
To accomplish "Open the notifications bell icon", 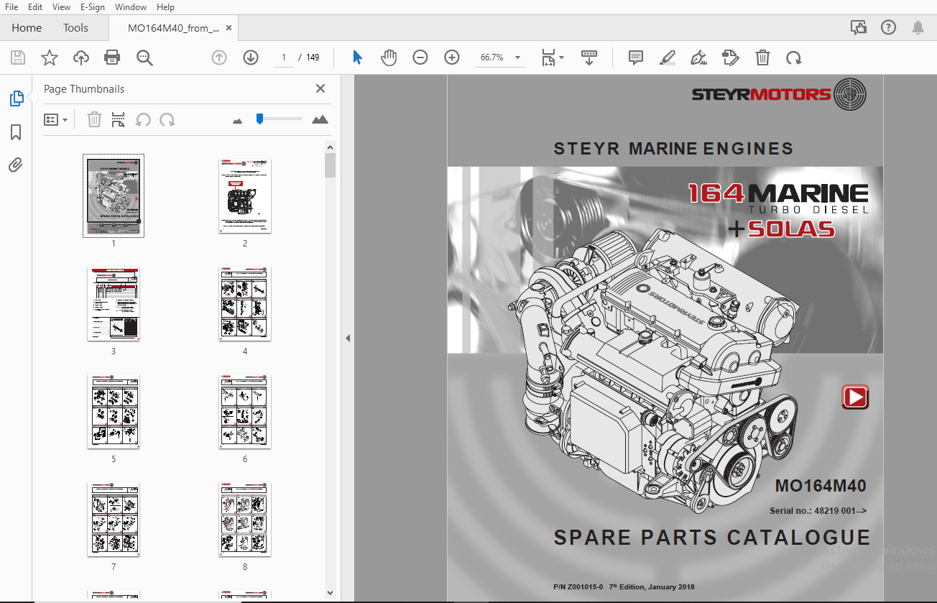I will tap(918, 27).
